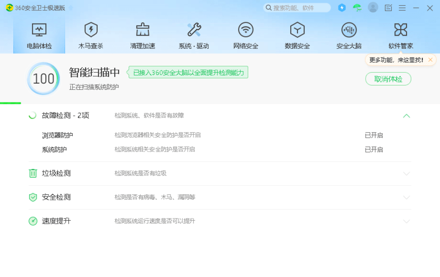Image resolution: width=440 pixels, height=277 pixels.
Task: Click the 360 logo icon in title bar
Action: pyautogui.click(x=9, y=8)
